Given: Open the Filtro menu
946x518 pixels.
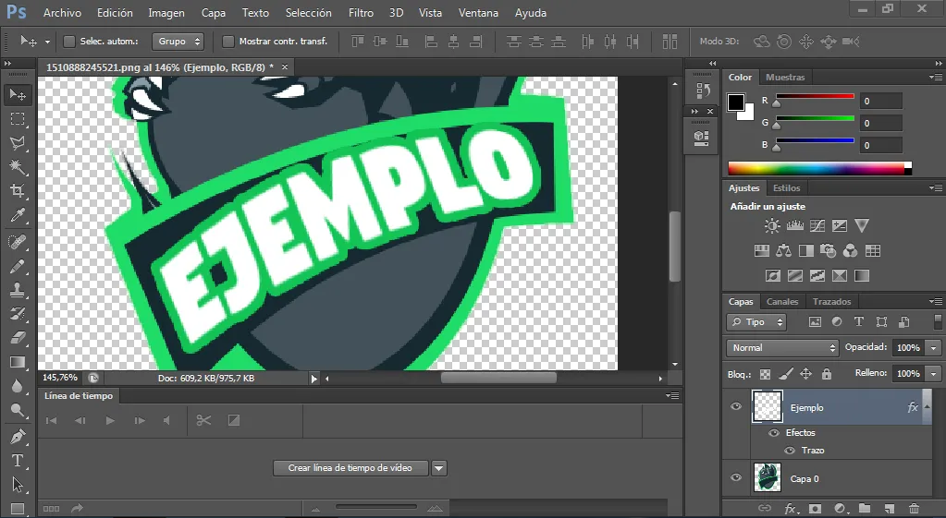Looking at the screenshot, I should click(x=361, y=13).
